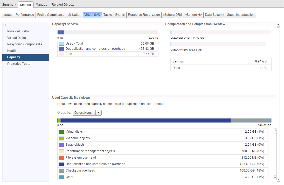Click main pane scrollbar down arrow

(278, 179)
